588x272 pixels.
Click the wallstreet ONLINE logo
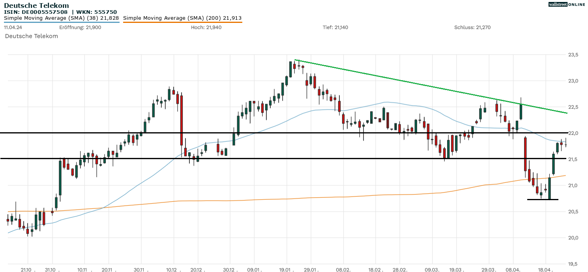[567, 4]
